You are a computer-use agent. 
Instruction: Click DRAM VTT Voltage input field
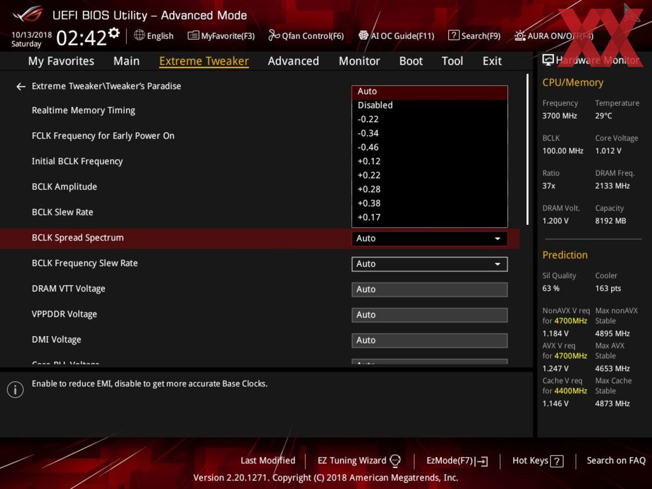(430, 290)
